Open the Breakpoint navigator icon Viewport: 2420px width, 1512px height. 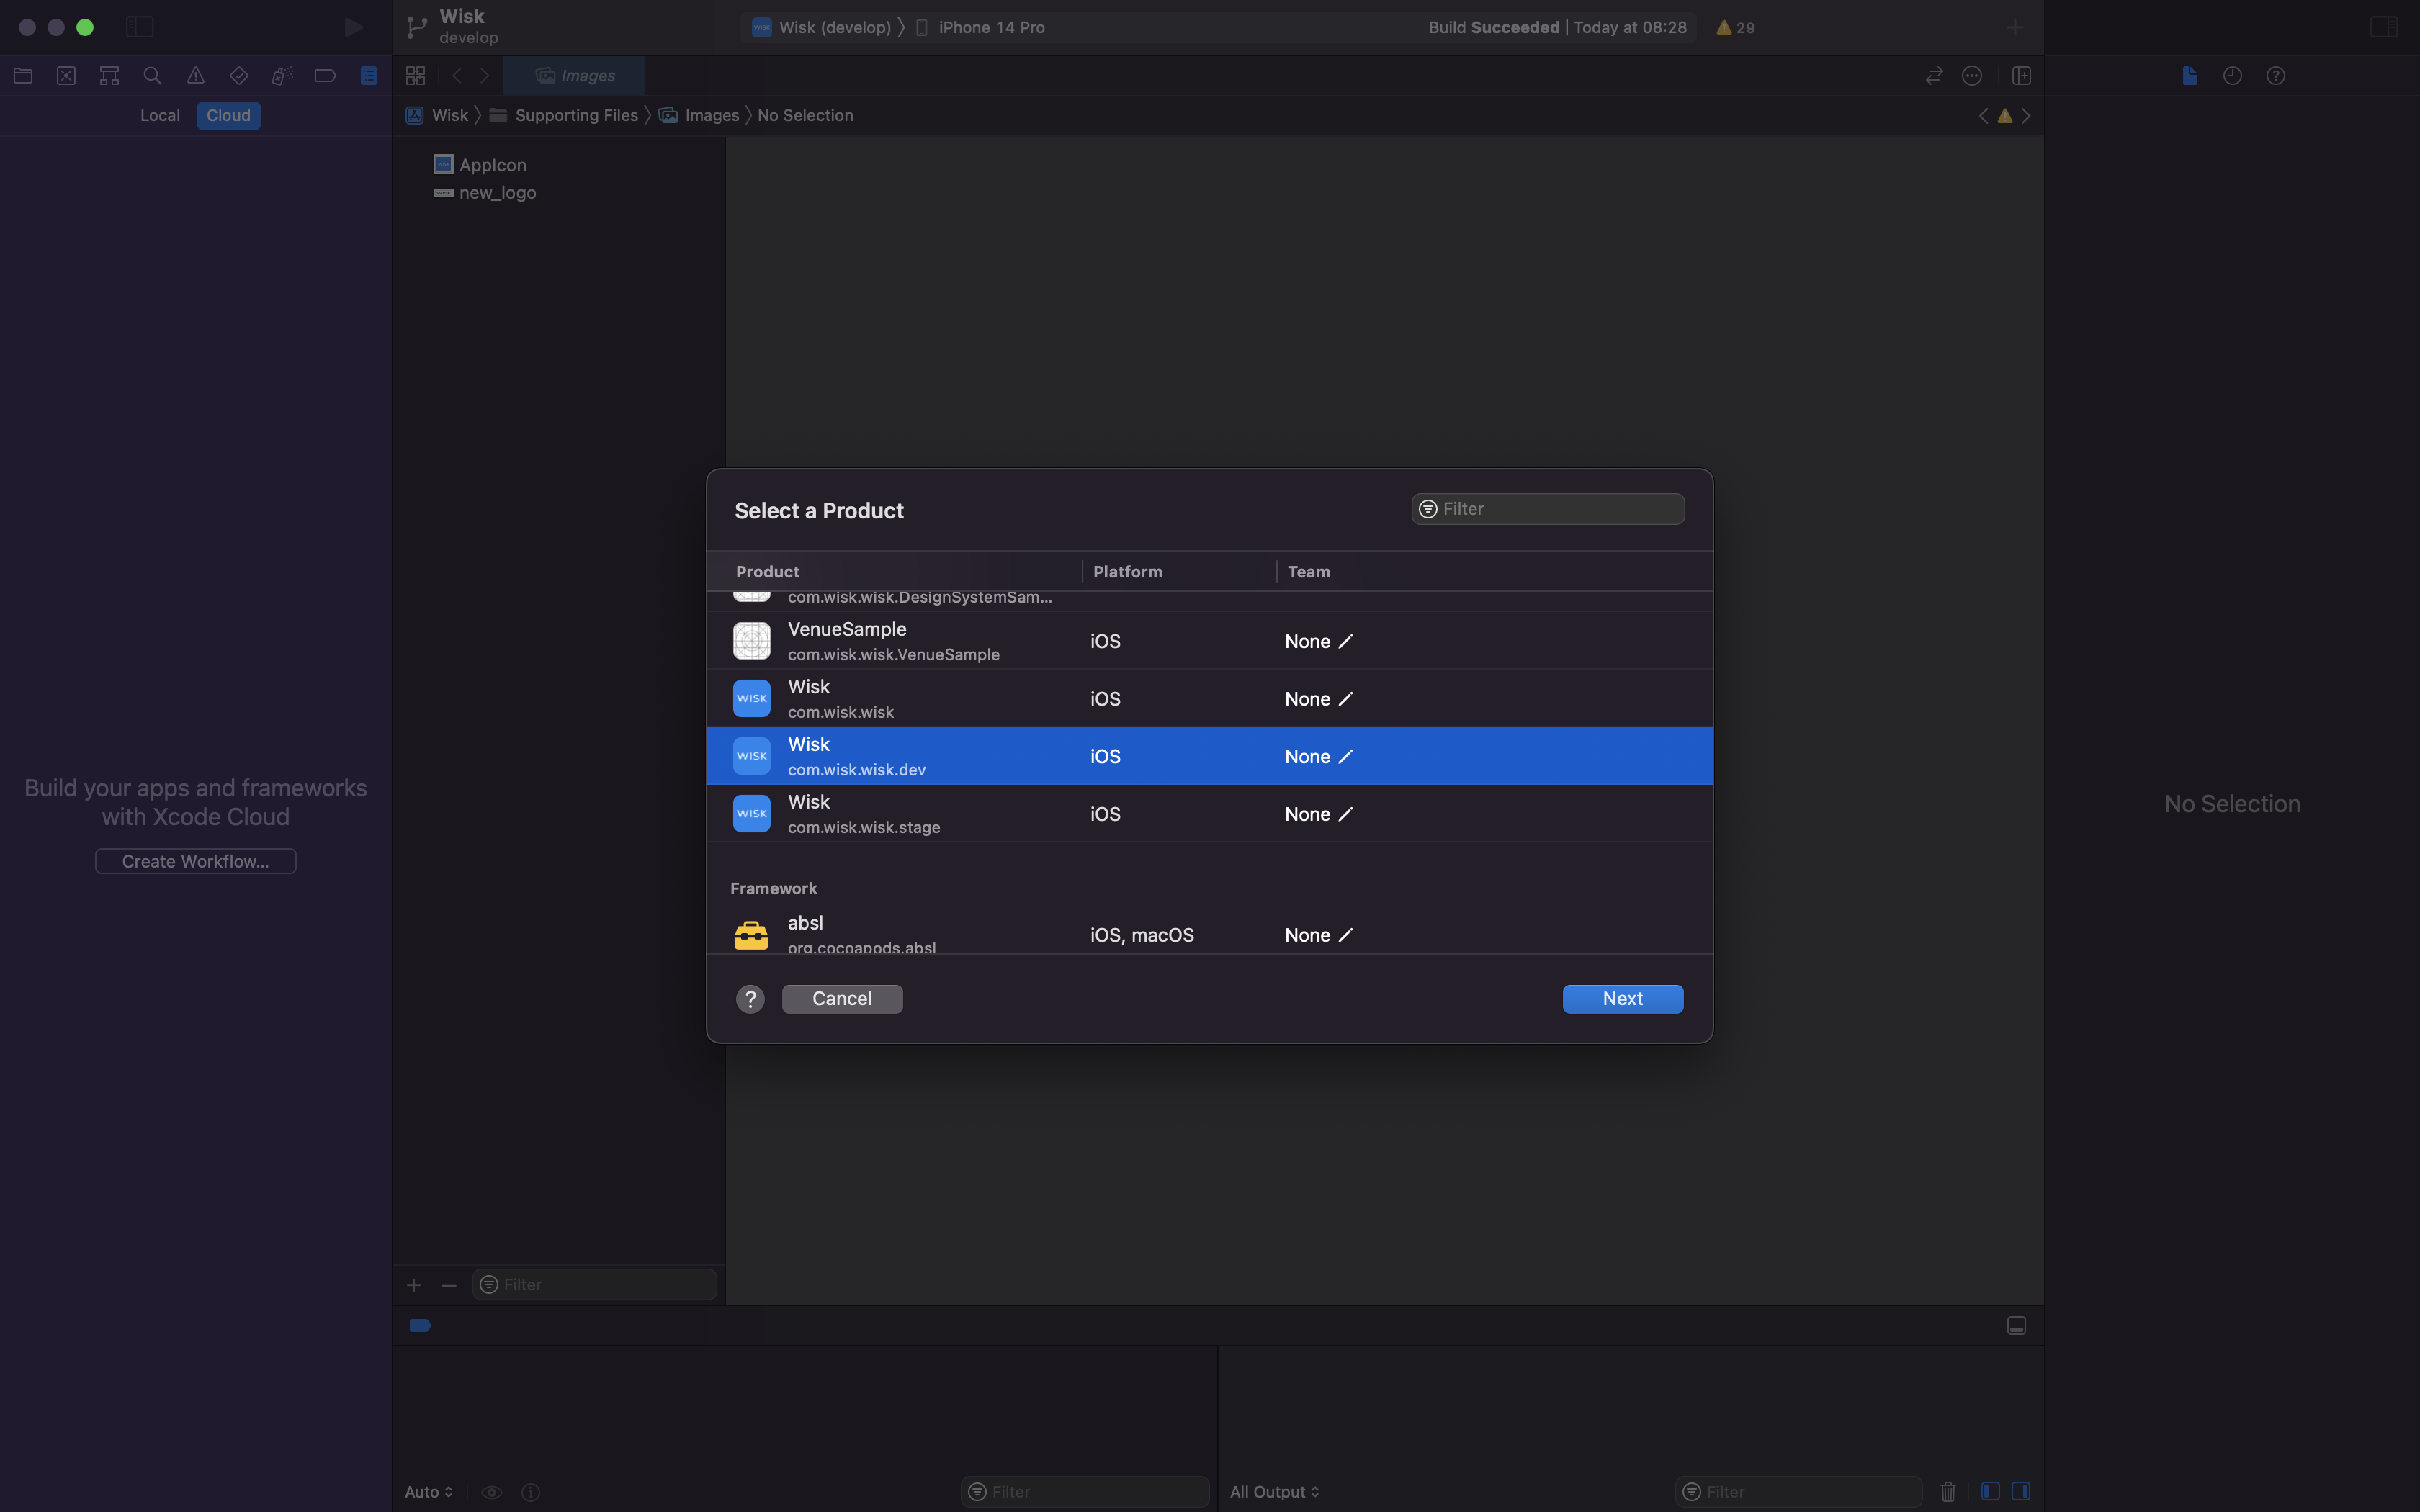click(325, 75)
